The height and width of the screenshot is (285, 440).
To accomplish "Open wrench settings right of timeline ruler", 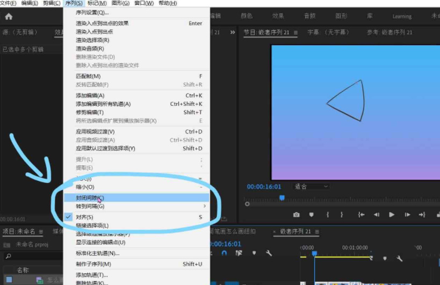I will pos(400,258).
